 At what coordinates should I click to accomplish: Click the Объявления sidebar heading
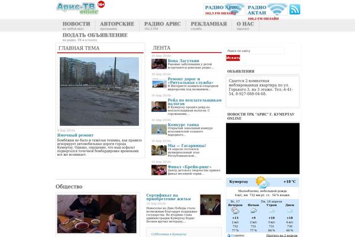241,71
